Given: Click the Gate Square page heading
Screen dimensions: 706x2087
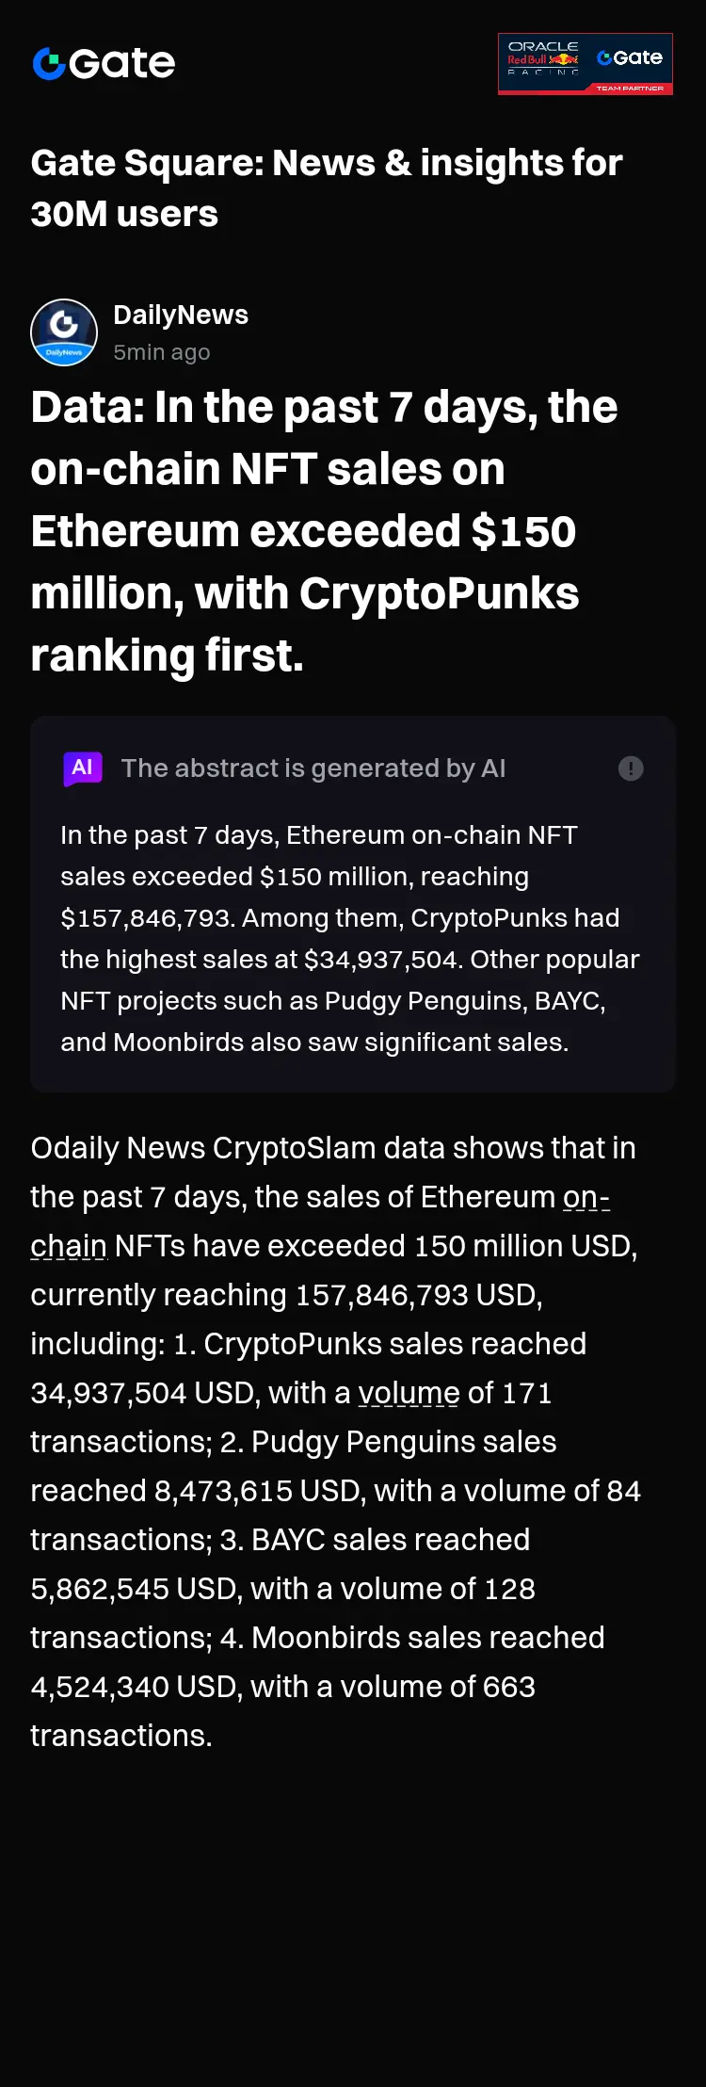Looking at the screenshot, I should [x=327, y=188].
